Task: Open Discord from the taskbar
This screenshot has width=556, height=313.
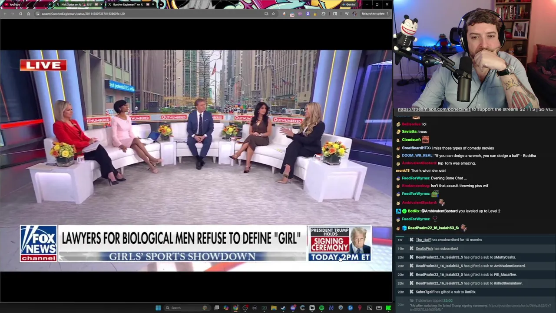Action: (293, 308)
